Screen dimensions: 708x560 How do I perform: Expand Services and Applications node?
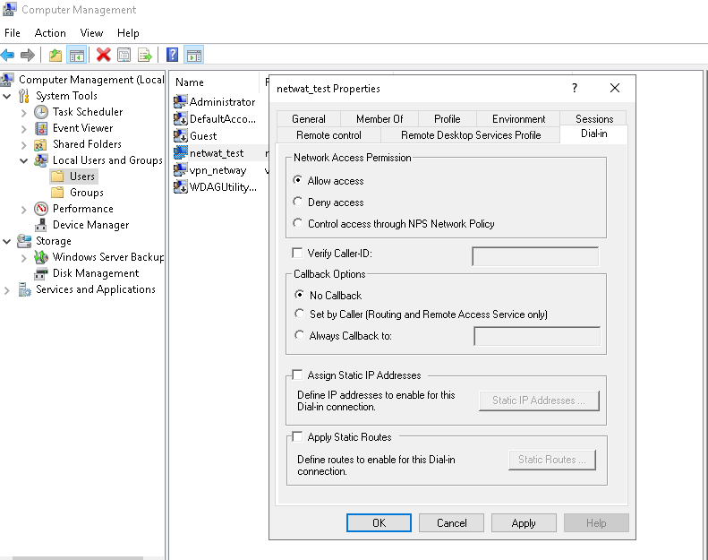(8, 289)
